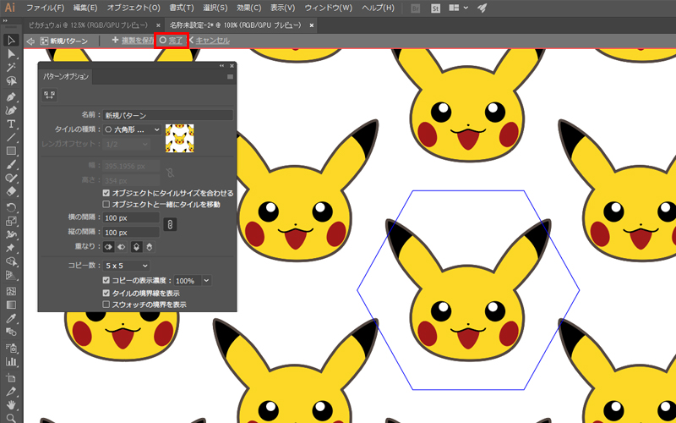This screenshot has width=676, height=423.
Task: Select the Type tool
Action: point(11,124)
